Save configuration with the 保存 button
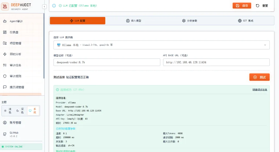Screen dimensions: 279x152 242,6
